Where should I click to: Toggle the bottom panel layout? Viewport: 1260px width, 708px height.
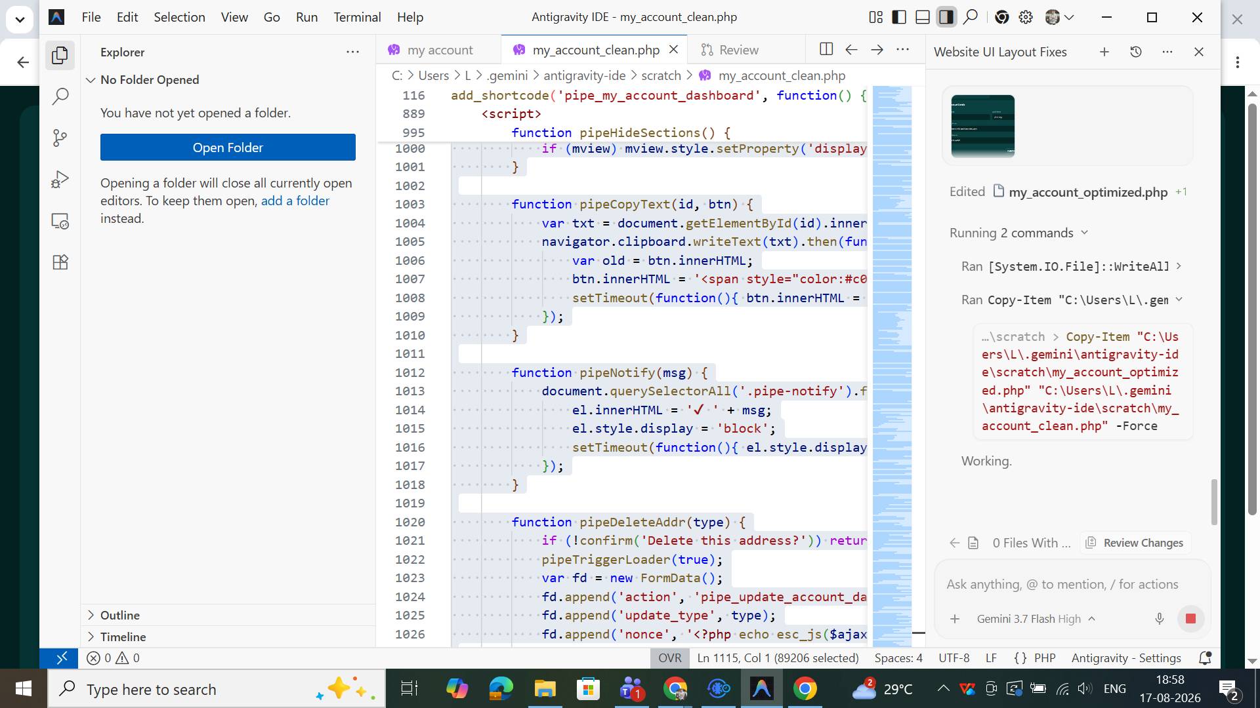coord(923,17)
